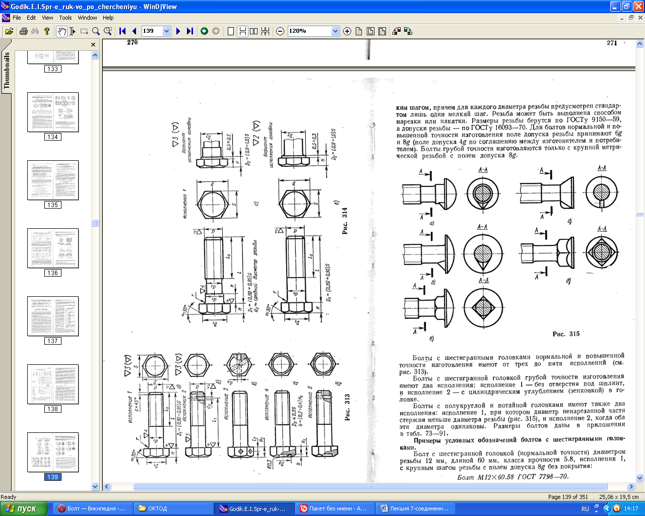
Task: Open the zoom level 120% dropdown
Action: [336, 31]
